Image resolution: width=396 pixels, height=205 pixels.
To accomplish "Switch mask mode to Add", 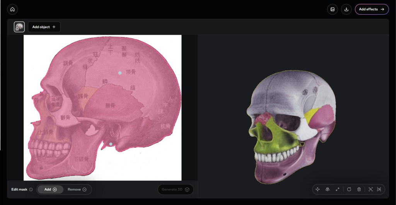I will coord(50,190).
